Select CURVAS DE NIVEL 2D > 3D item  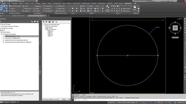(12, 36)
